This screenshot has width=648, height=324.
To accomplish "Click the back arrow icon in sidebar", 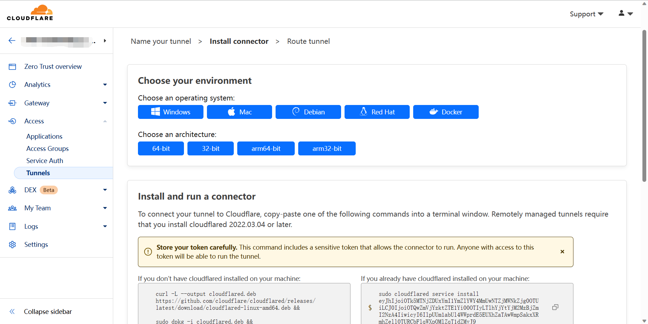I will [12, 41].
